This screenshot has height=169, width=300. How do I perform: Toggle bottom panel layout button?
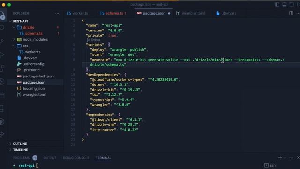(x=285, y=4)
